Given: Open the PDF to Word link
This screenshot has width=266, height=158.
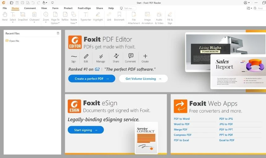Looking at the screenshot, I should [x=182, y=119].
